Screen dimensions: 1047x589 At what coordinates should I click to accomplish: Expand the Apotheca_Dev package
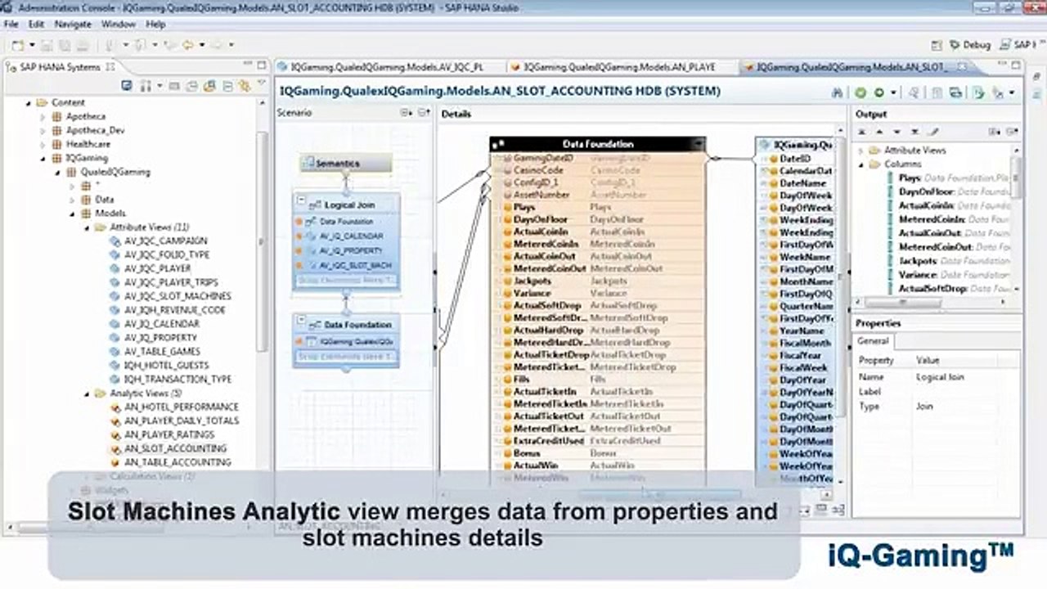click(x=43, y=131)
